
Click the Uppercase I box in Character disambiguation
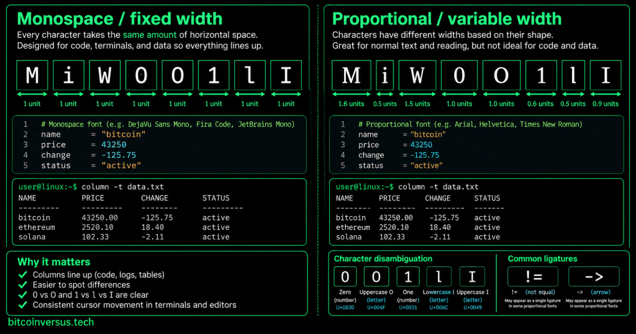[472, 276]
